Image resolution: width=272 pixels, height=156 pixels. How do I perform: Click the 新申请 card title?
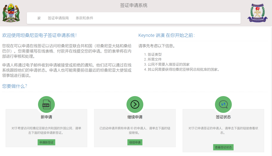tap(46, 117)
